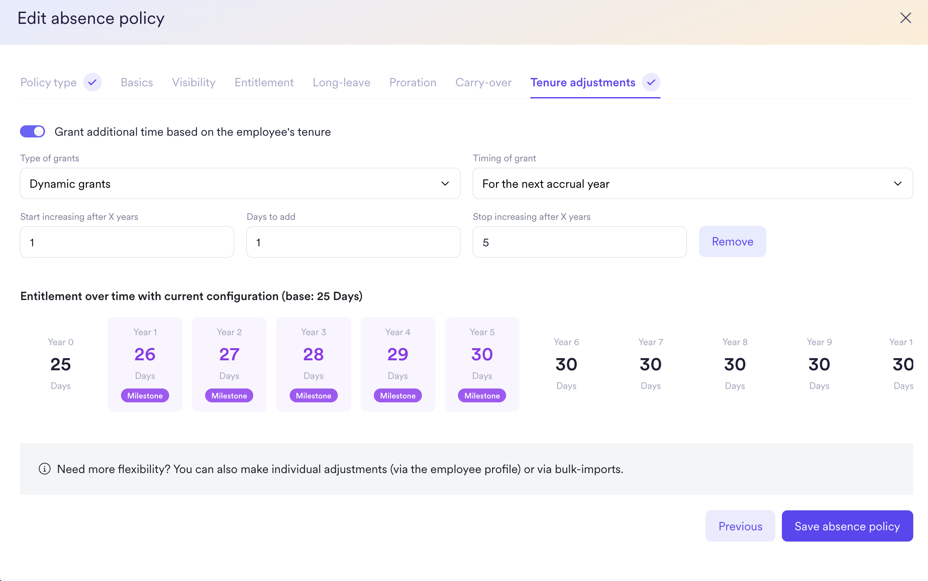Expand the Timing of grant dropdown

pyautogui.click(x=692, y=183)
